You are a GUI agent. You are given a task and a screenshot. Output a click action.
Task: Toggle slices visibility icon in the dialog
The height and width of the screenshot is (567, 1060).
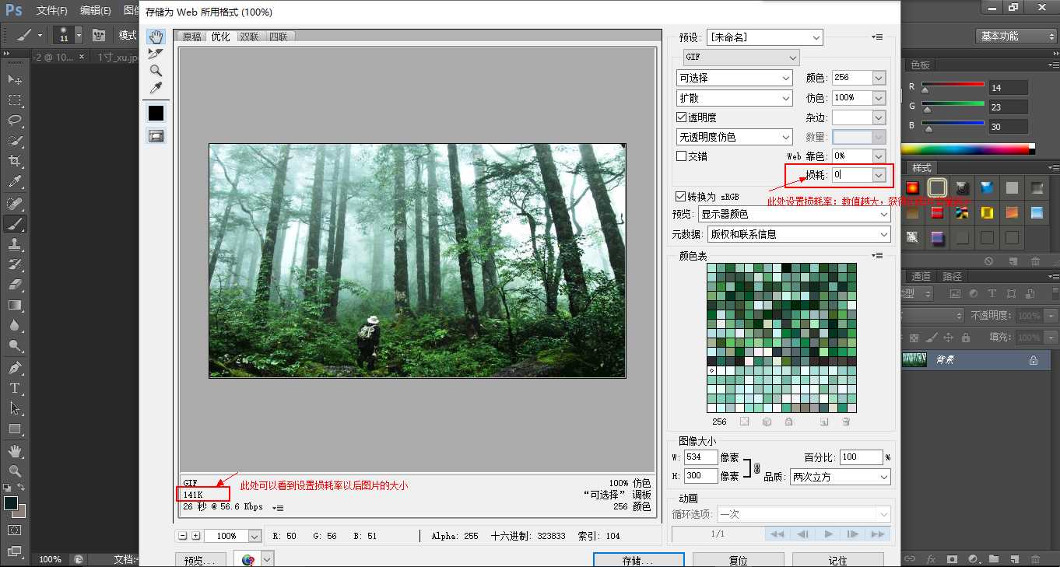tap(156, 136)
